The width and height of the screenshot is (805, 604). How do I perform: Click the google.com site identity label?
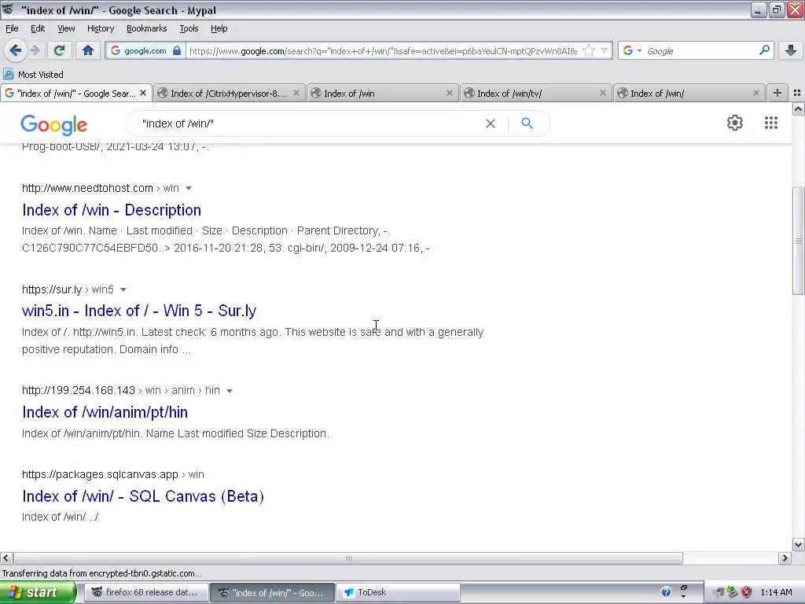click(145, 51)
